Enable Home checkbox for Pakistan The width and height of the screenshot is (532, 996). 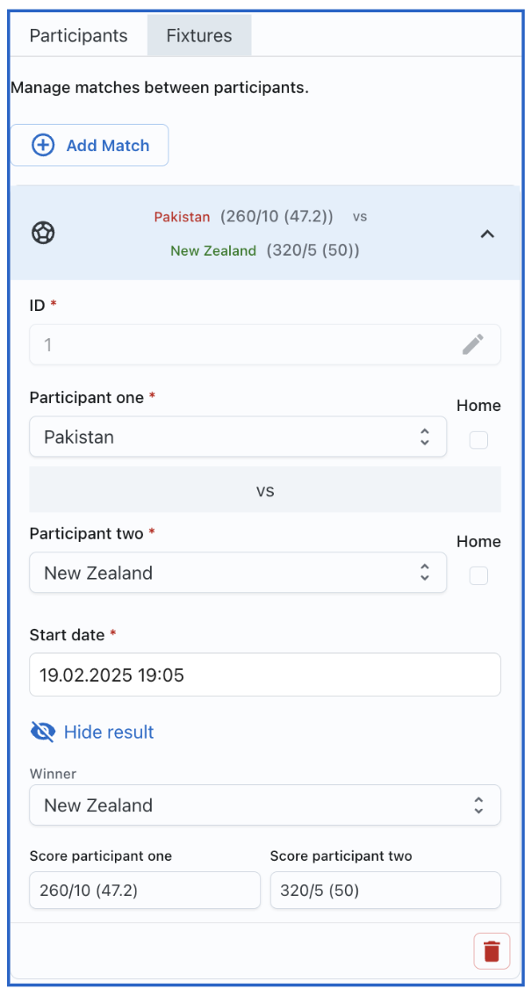(x=478, y=440)
